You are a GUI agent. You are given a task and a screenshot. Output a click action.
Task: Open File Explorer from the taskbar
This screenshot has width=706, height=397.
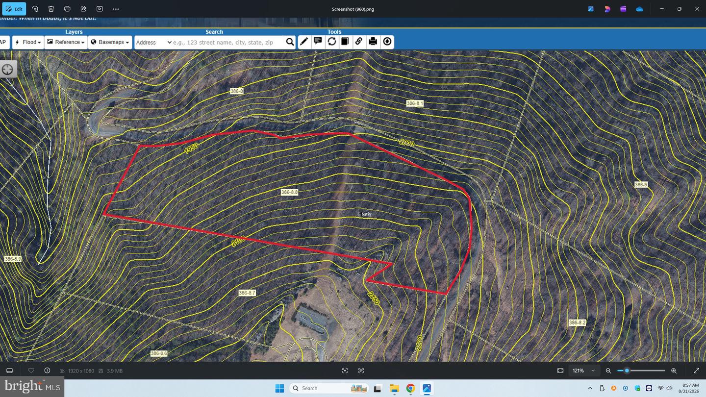click(x=394, y=388)
